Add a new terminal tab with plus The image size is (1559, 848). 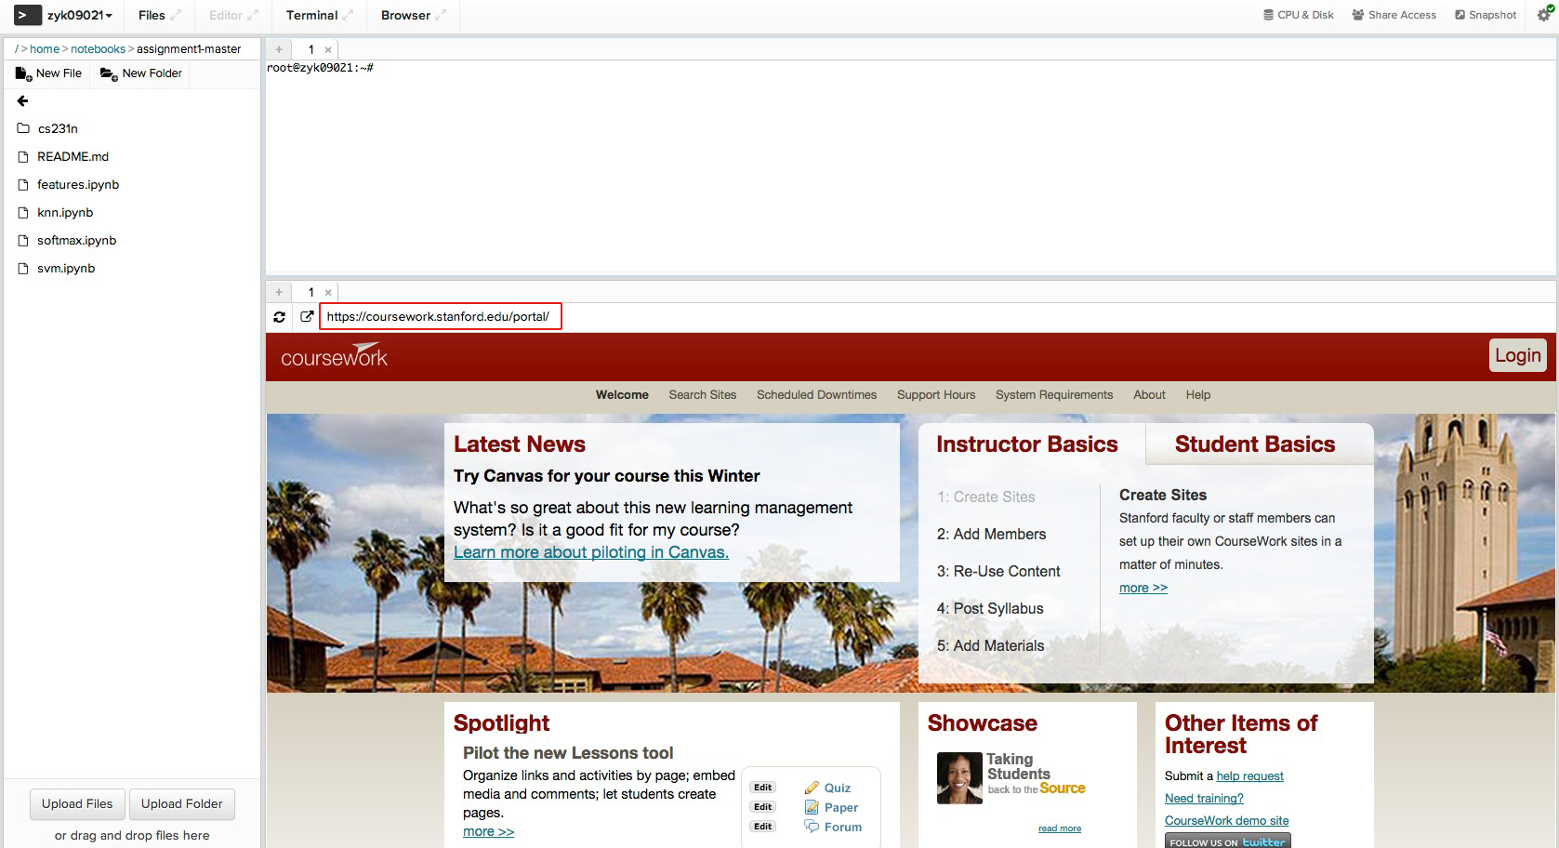coord(279,49)
